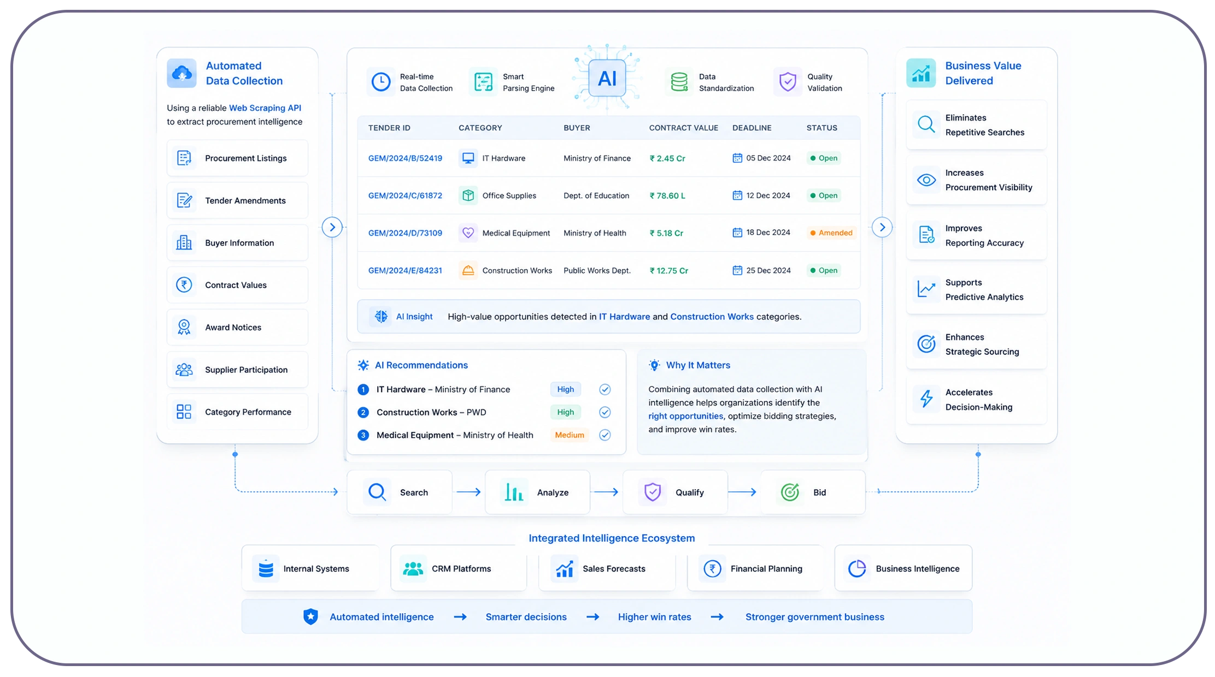This screenshot has height=677, width=1215.
Task: Click the Business Intelligence pie icon
Action: point(857,568)
